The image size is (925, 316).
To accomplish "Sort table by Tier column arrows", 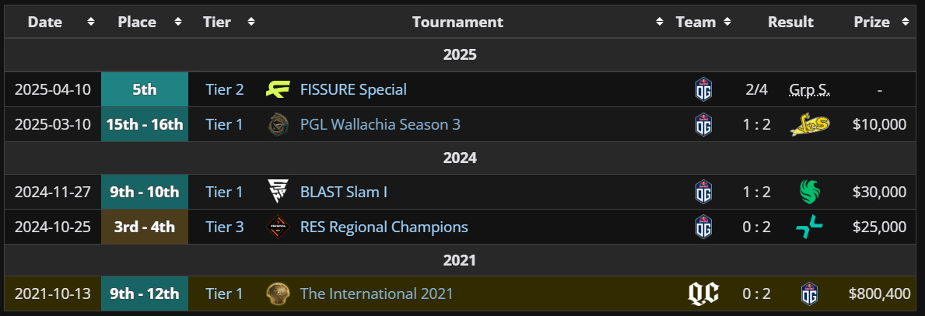I will [x=251, y=22].
